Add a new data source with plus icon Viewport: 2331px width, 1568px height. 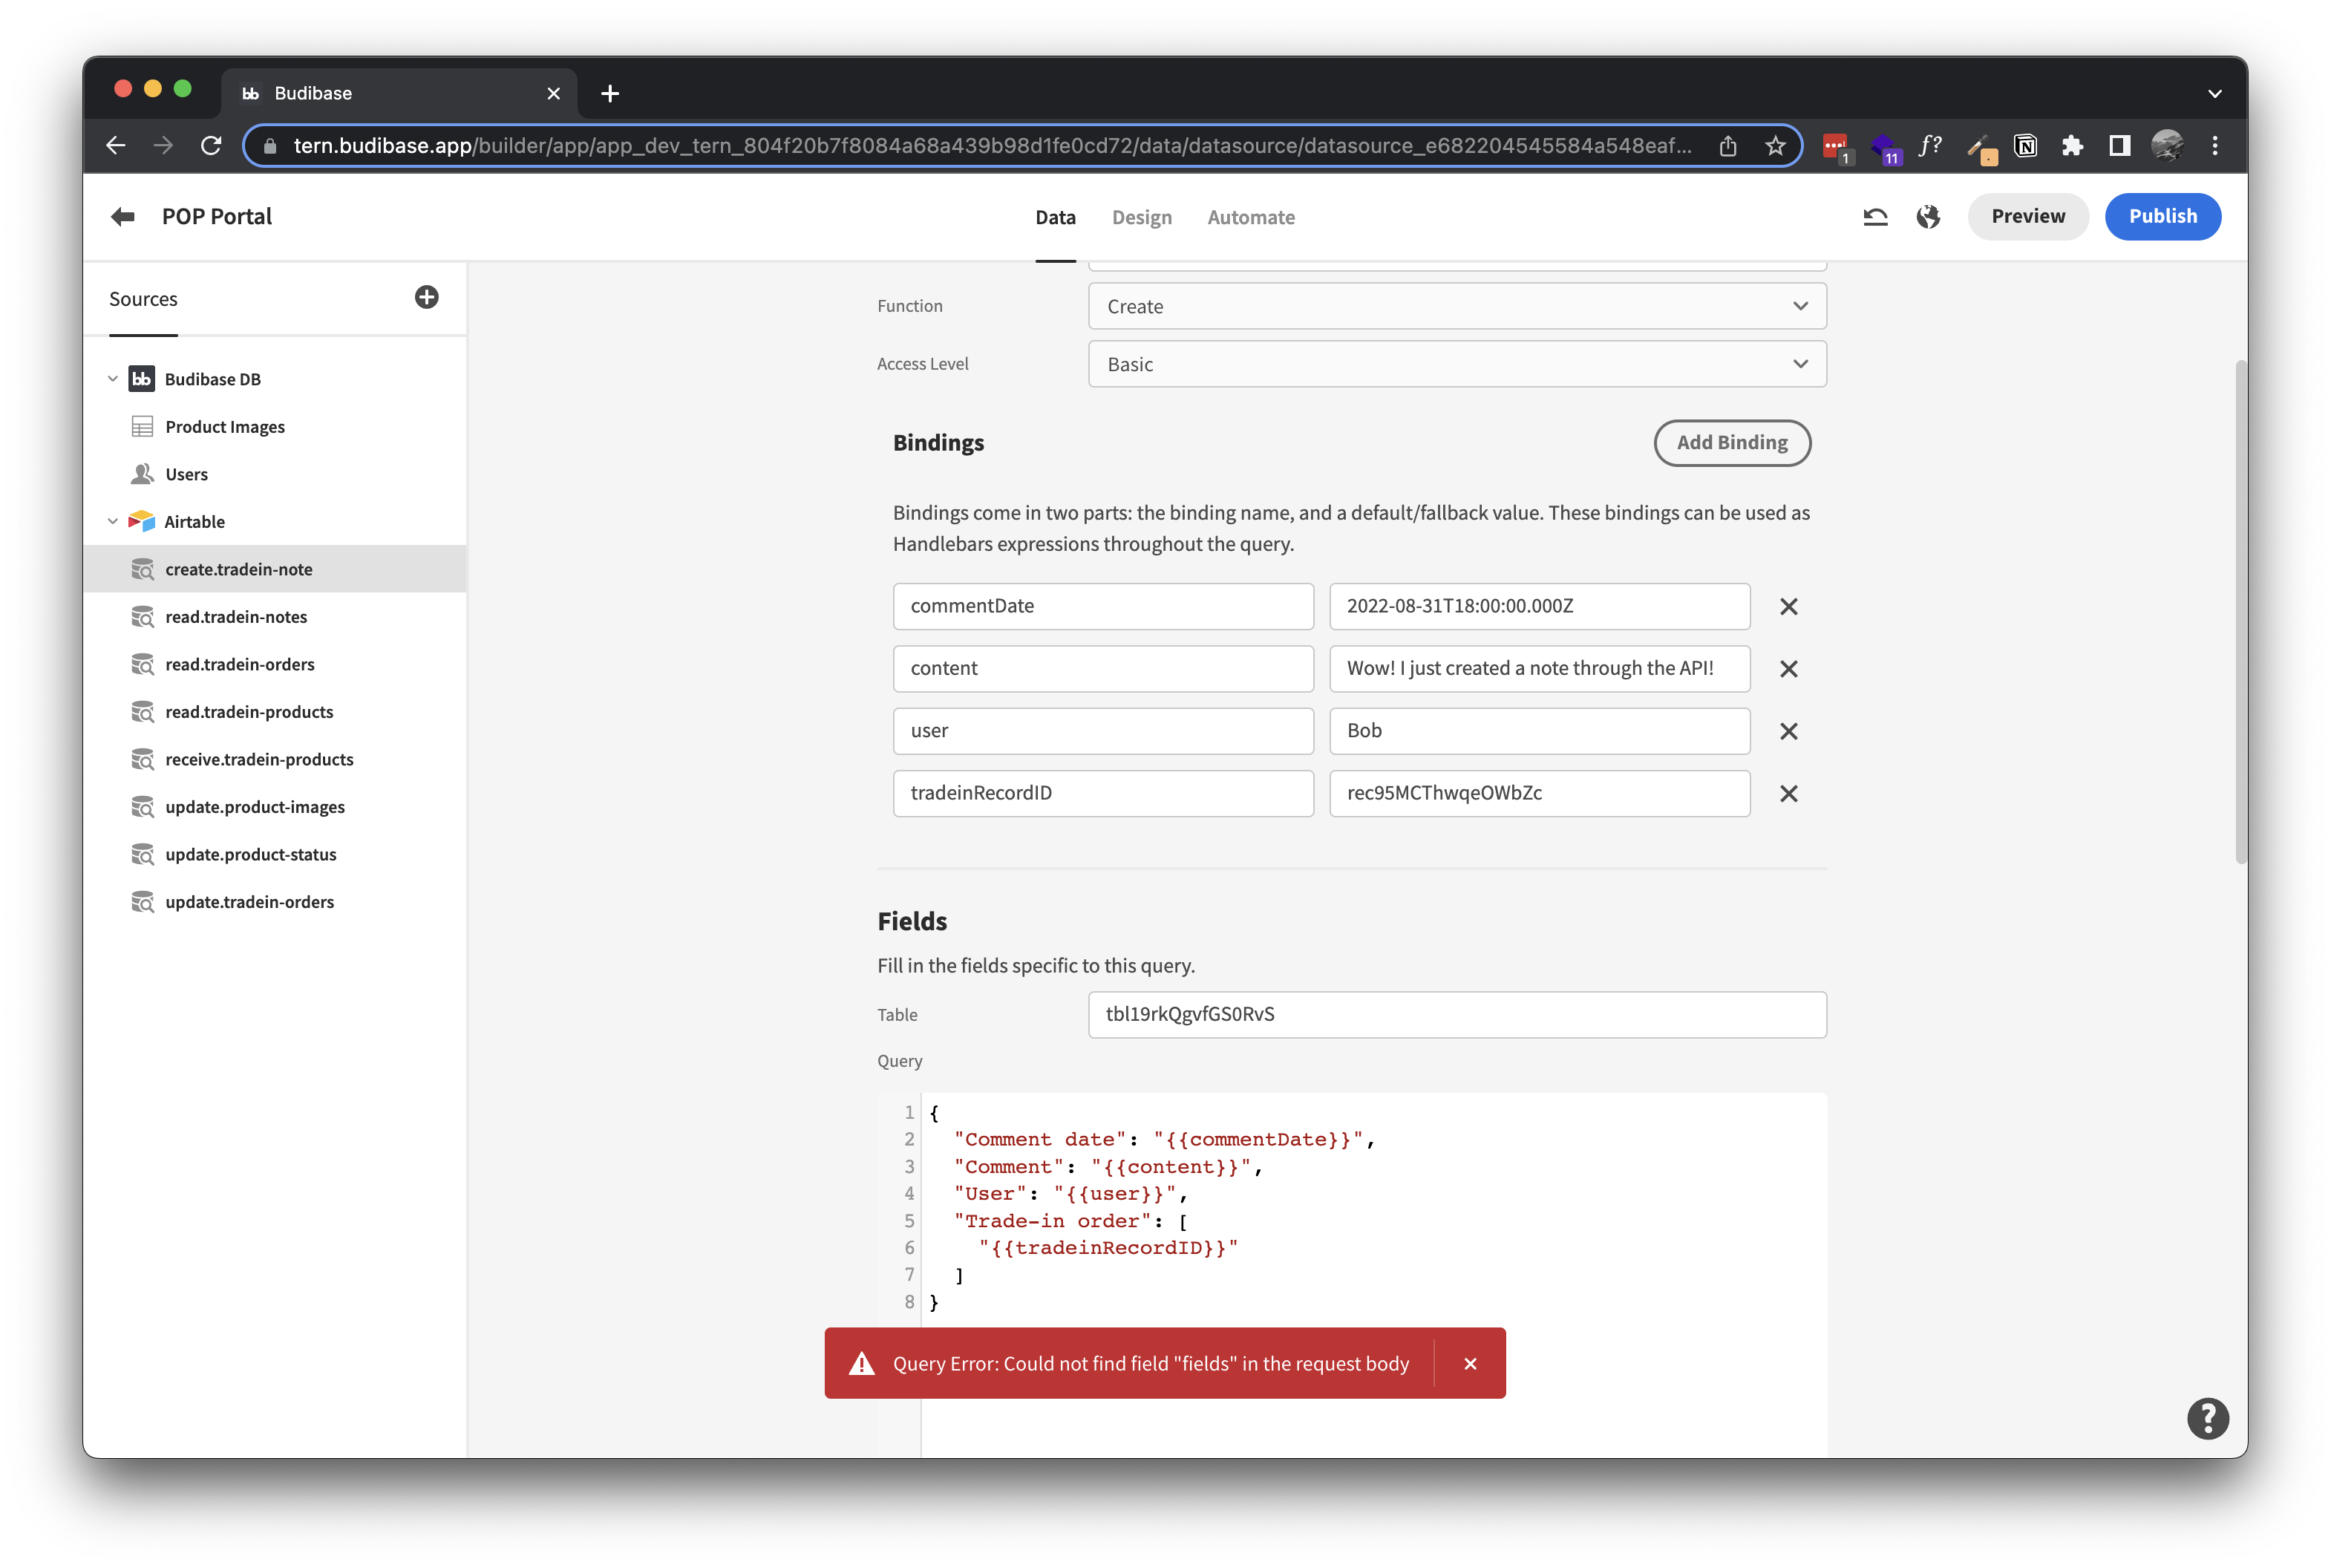(427, 297)
